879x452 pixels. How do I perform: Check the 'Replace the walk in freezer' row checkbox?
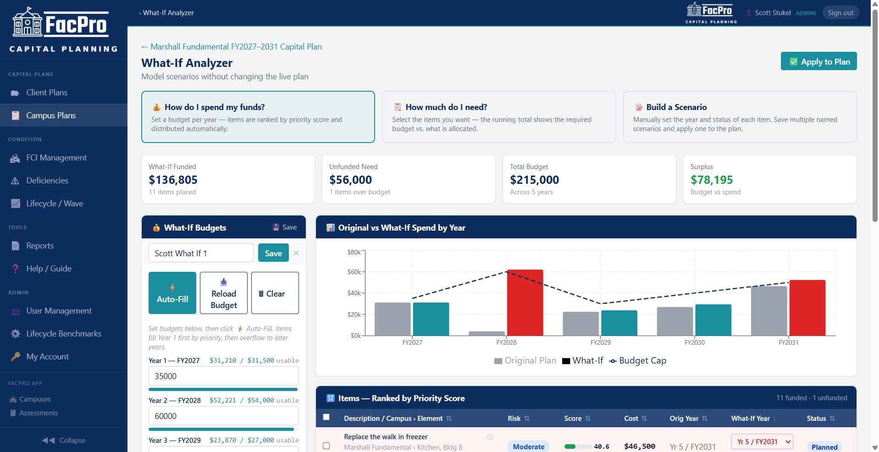(326, 446)
